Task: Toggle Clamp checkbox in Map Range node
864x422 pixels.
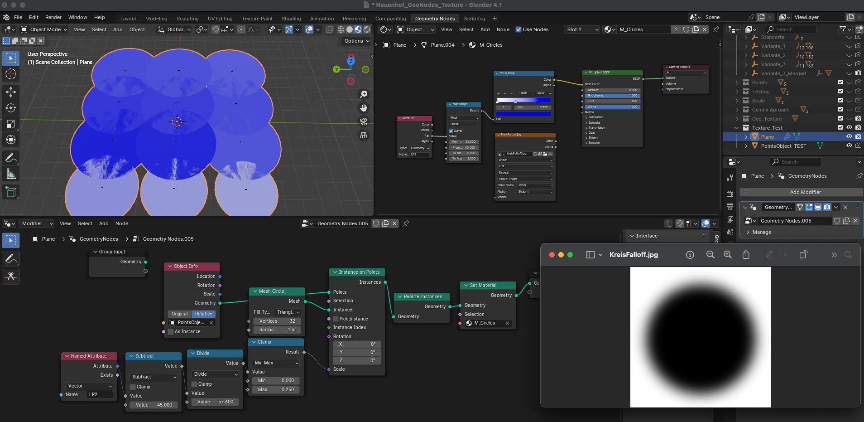Action: click(451, 131)
